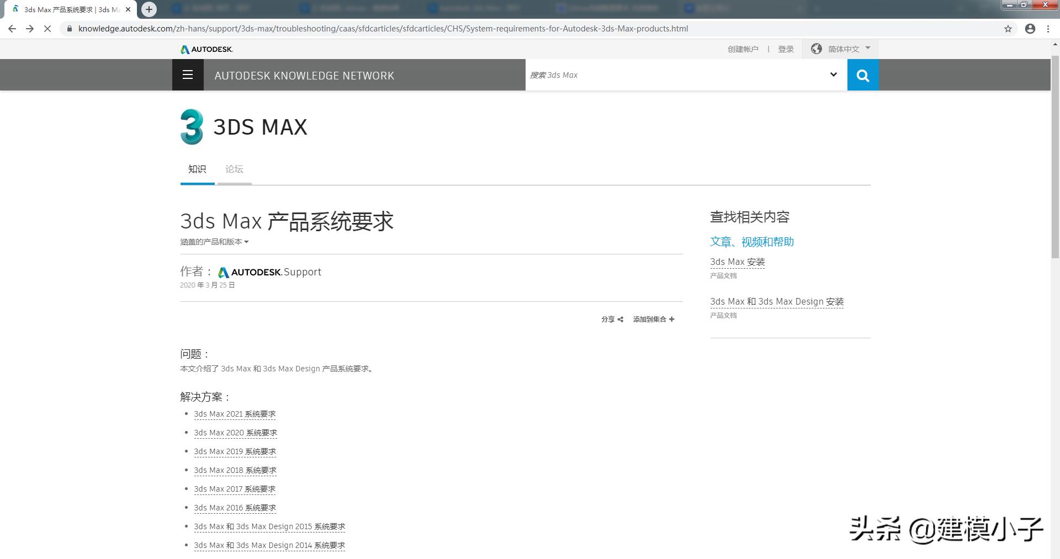The width and height of the screenshot is (1060, 559).
Task: Click the 登录 link
Action: [786, 49]
